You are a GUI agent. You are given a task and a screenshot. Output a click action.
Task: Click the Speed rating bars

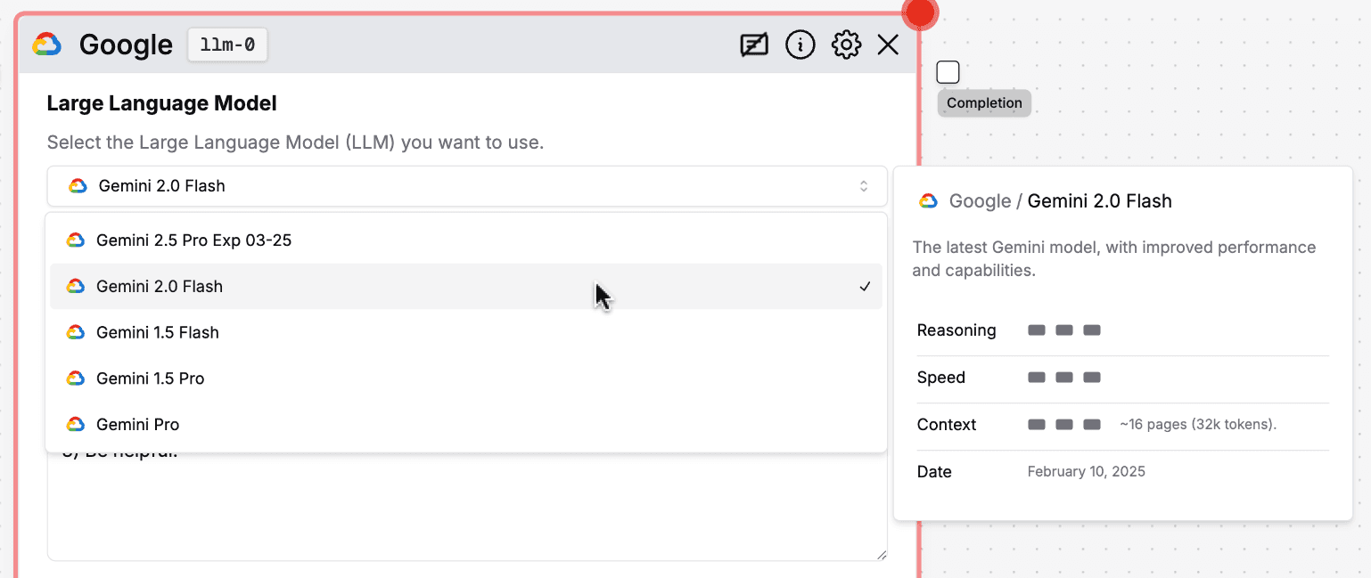[1064, 378]
